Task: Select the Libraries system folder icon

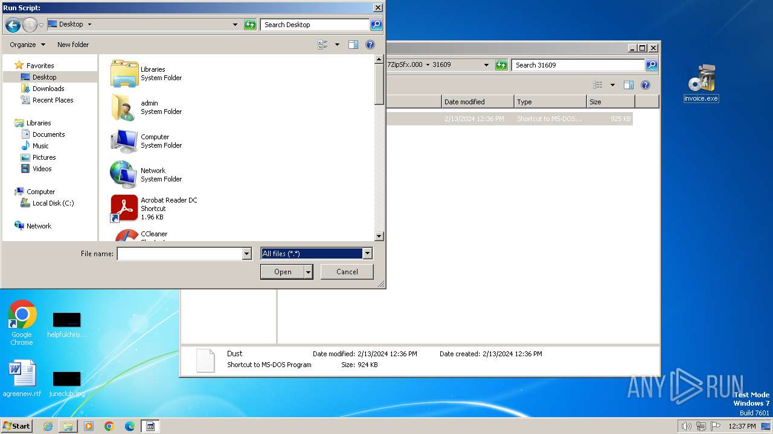Action: click(x=124, y=74)
